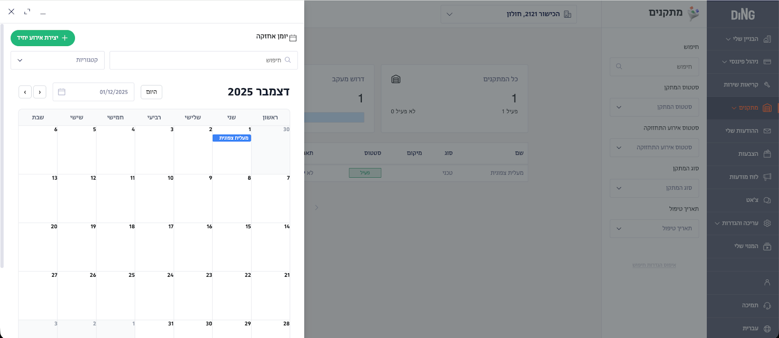Click the wrench icon for קריאת שירות
Screen dimensions: 779x338
(x=767, y=84)
